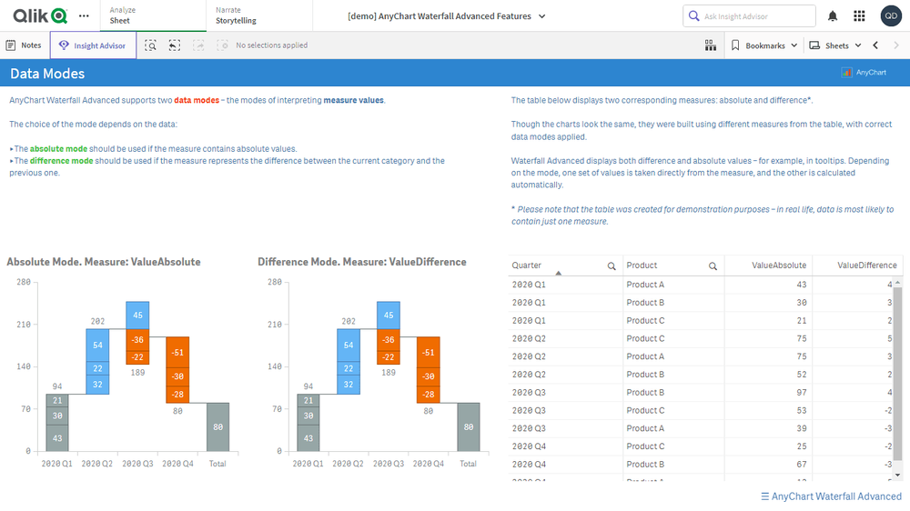Viewport: 910px width, 511px height.
Task: Open the AnyChart Waterfall Advanced link
Action: pyautogui.click(x=831, y=496)
